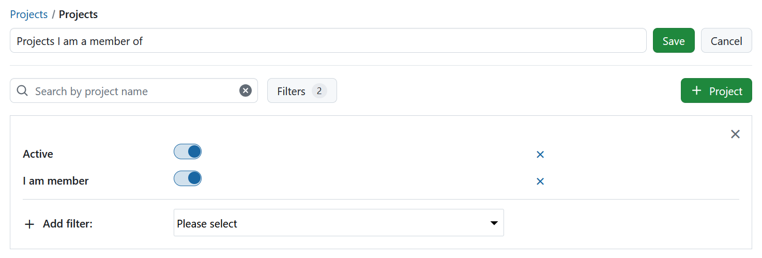The width and height of the screenshot is (762, 258).
Task: Toggle the Active filter switch
Action: click(x=188, y=152)
